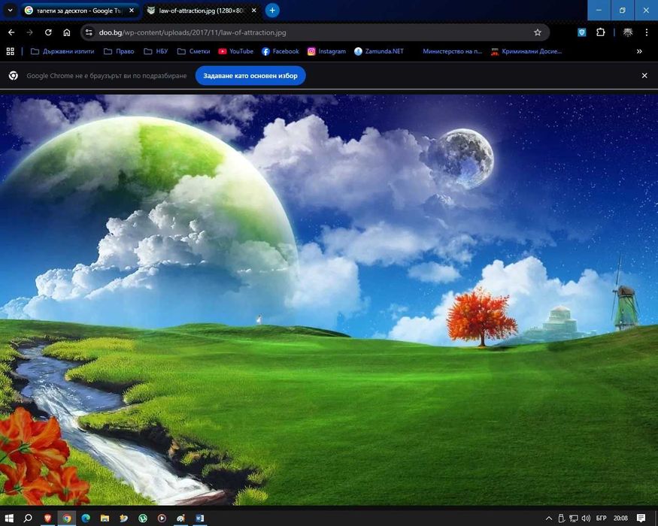
Task: Open a new tab
Action: [272, 11]
